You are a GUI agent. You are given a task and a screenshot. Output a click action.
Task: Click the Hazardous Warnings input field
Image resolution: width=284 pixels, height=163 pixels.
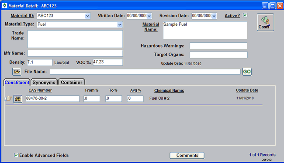[x=218, y=46]
